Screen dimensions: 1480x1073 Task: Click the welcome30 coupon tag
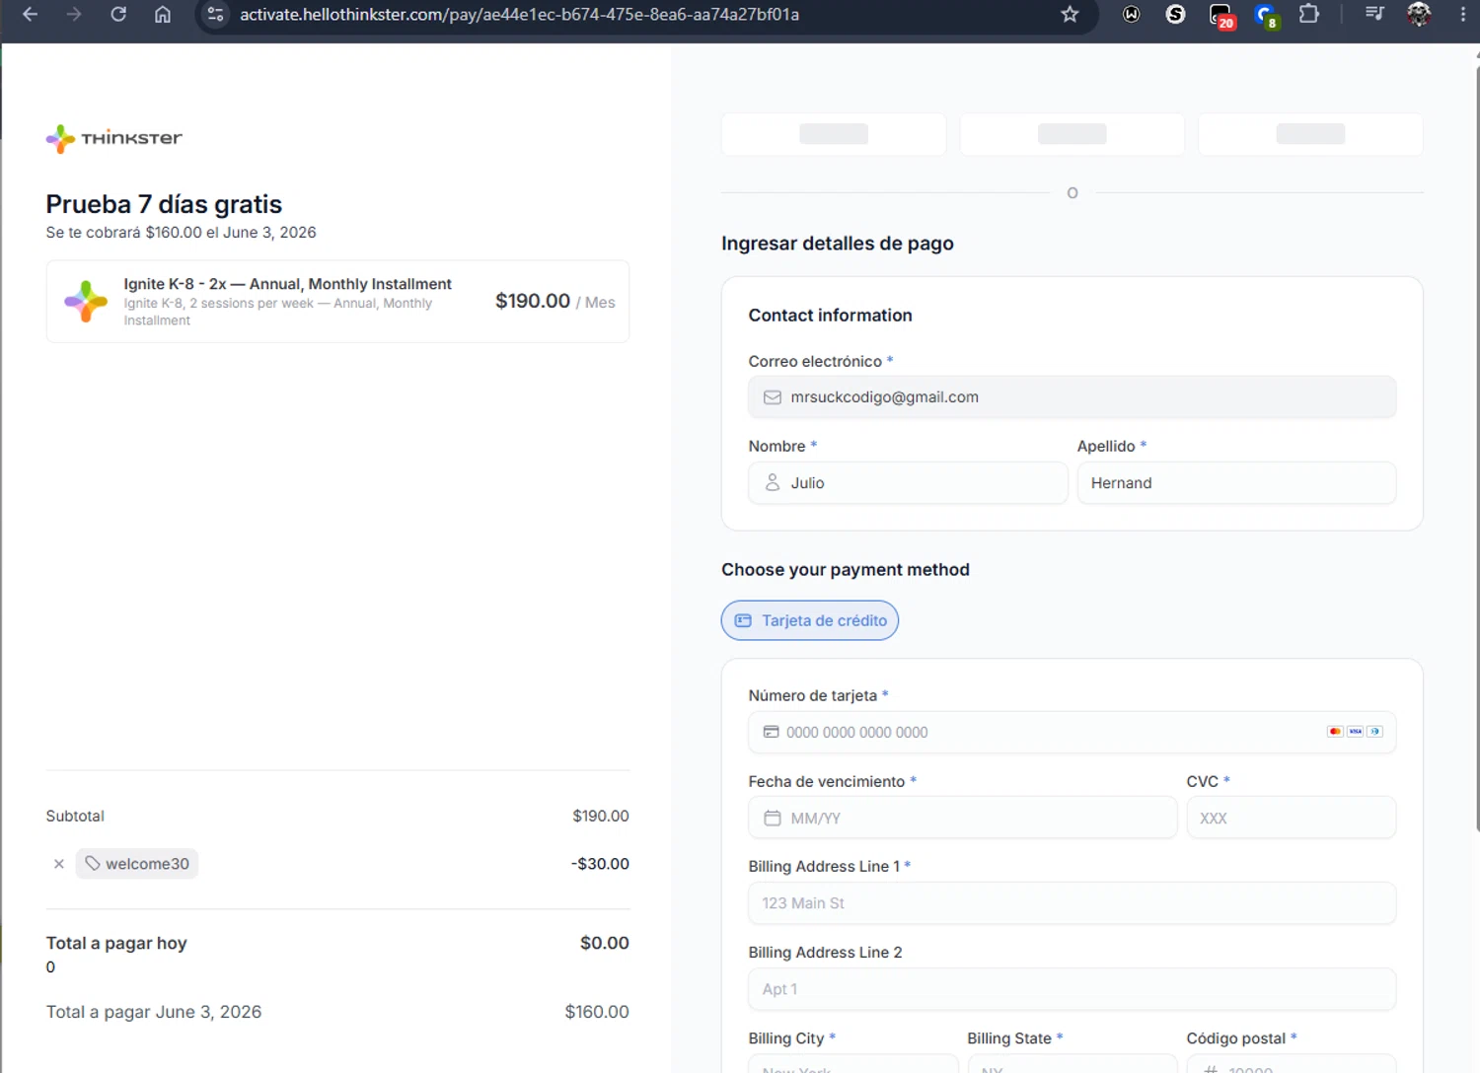[x=137, y=864]
